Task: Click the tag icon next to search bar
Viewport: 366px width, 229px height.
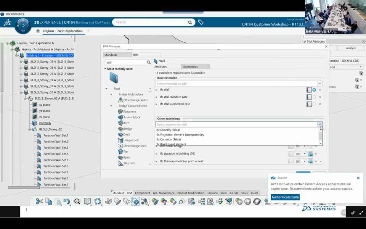Action: 201,22
